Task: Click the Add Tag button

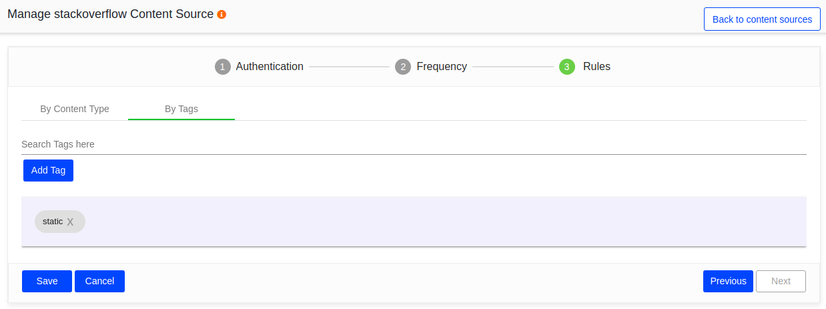Action: pyautogui.click(x=48, y=170)
